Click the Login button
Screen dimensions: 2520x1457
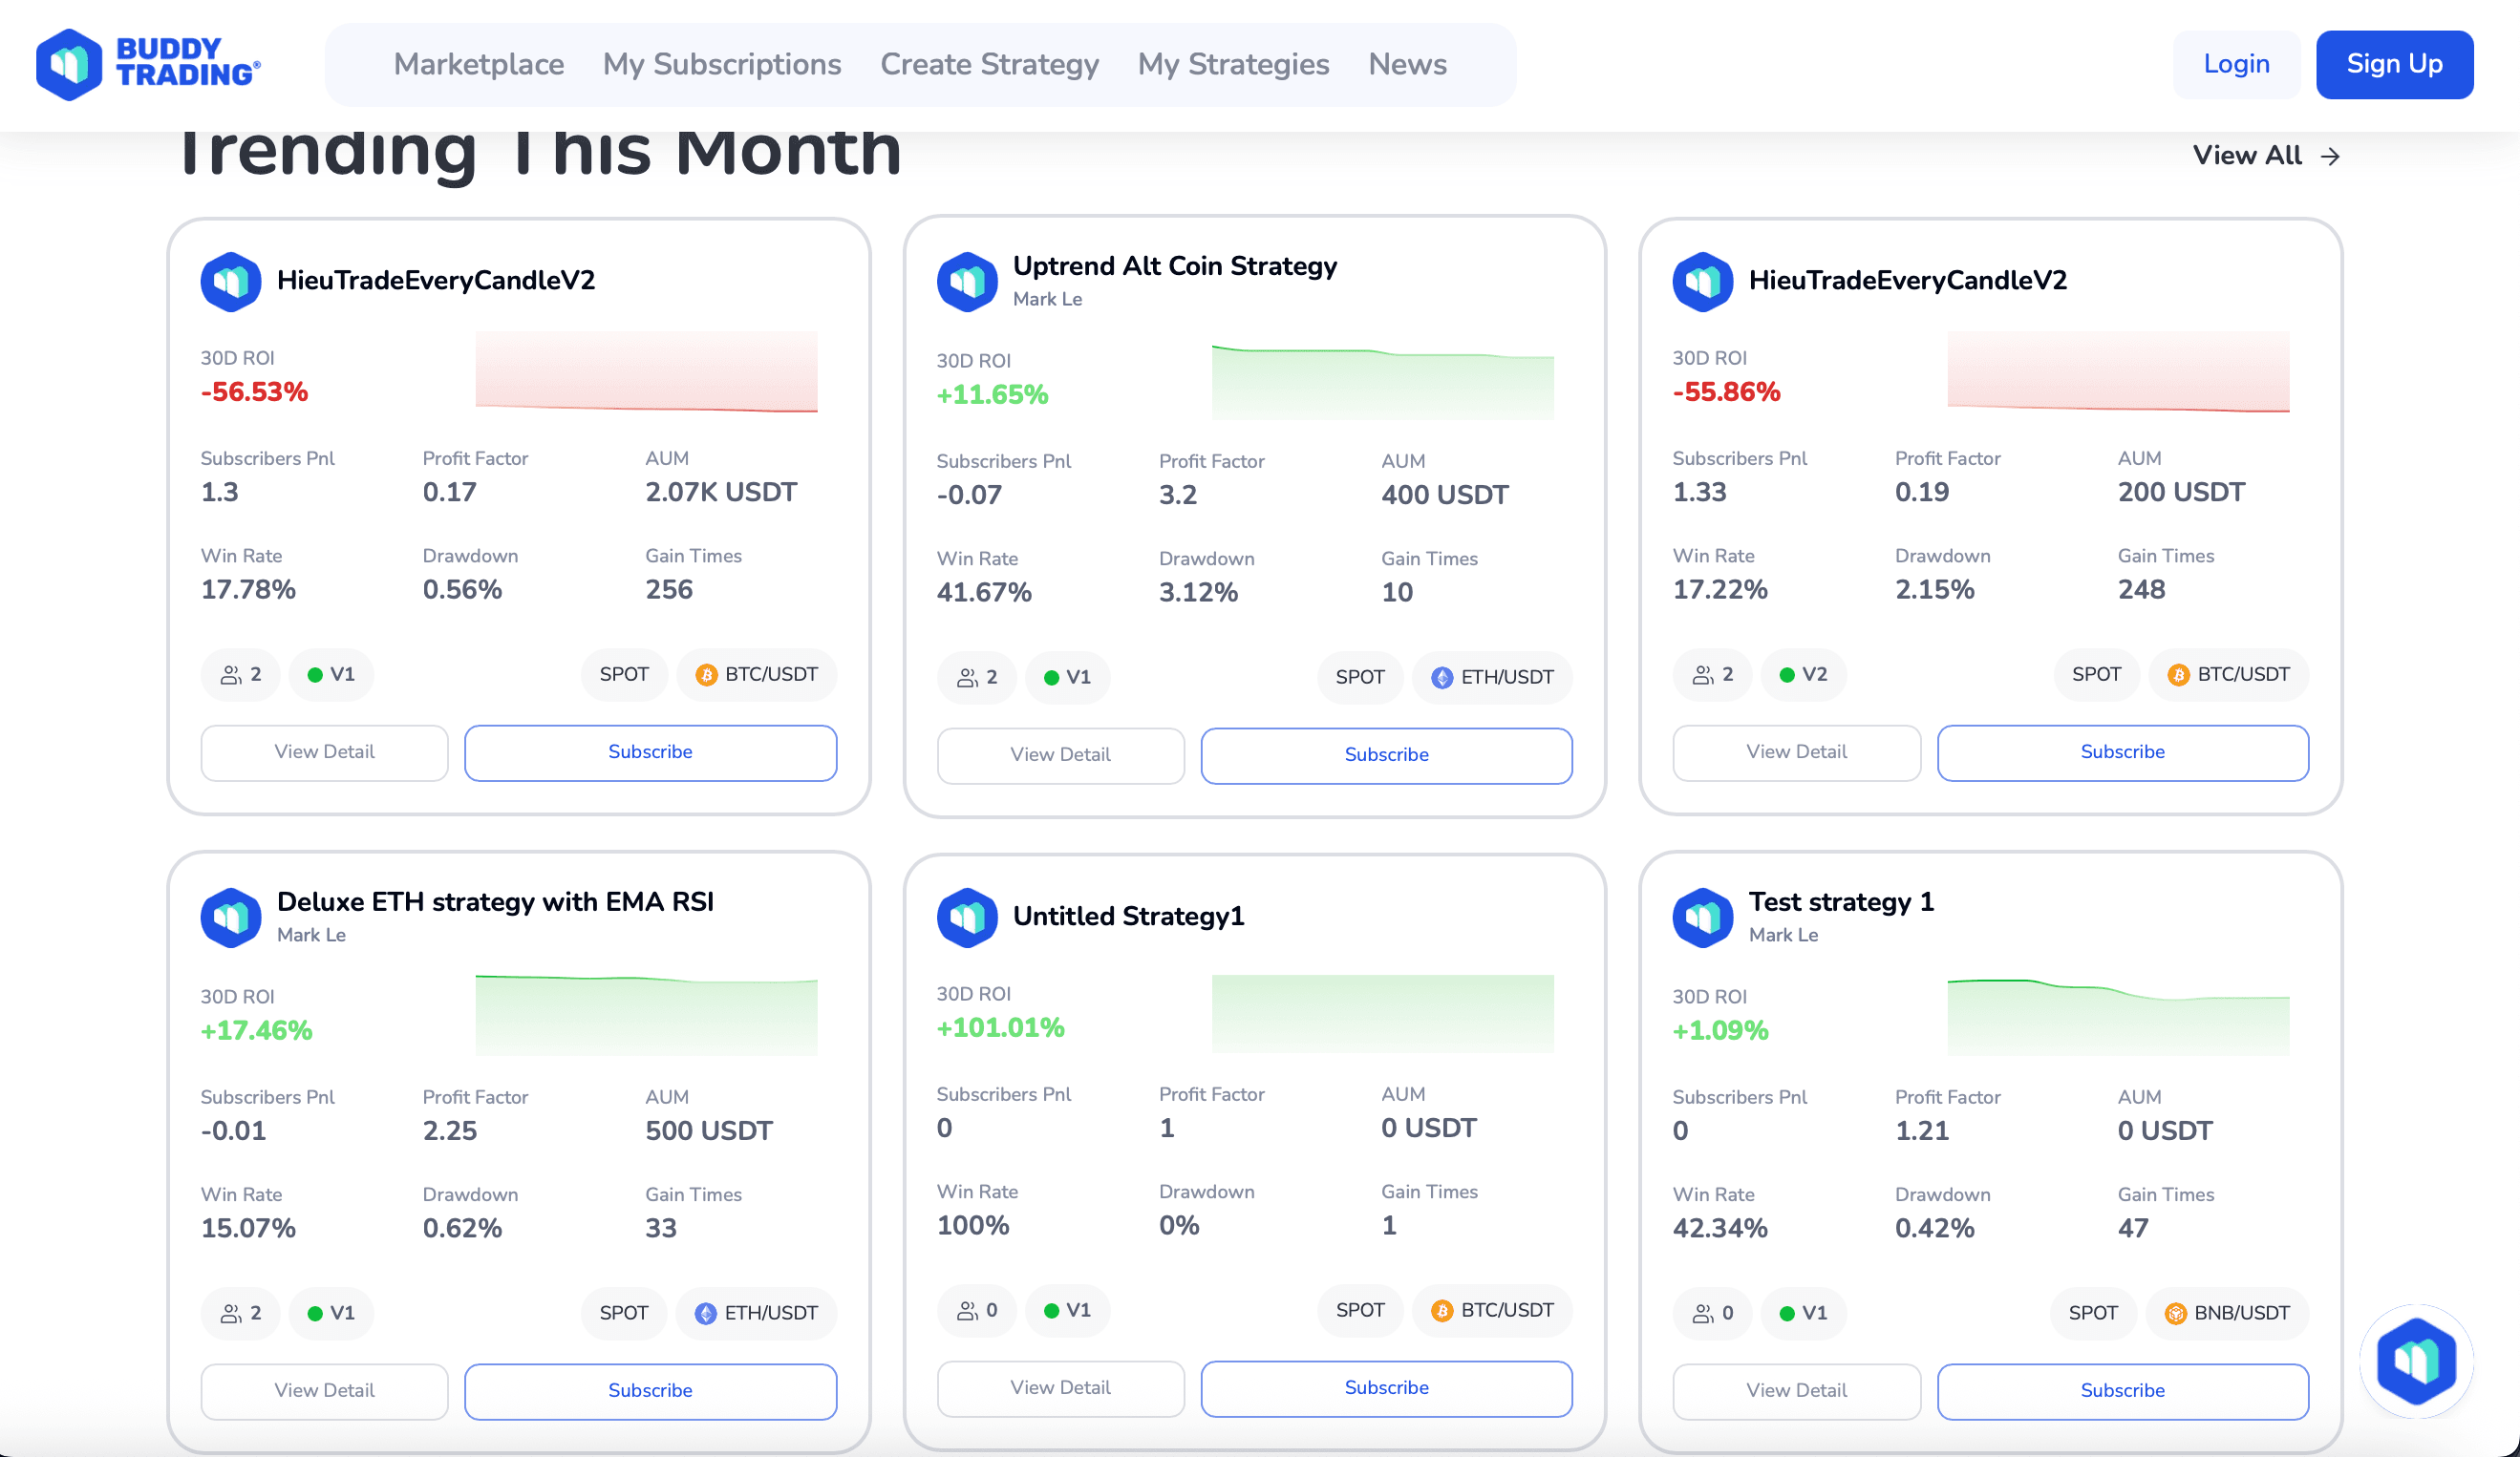pyautogui.click(x=2235, y=65)
